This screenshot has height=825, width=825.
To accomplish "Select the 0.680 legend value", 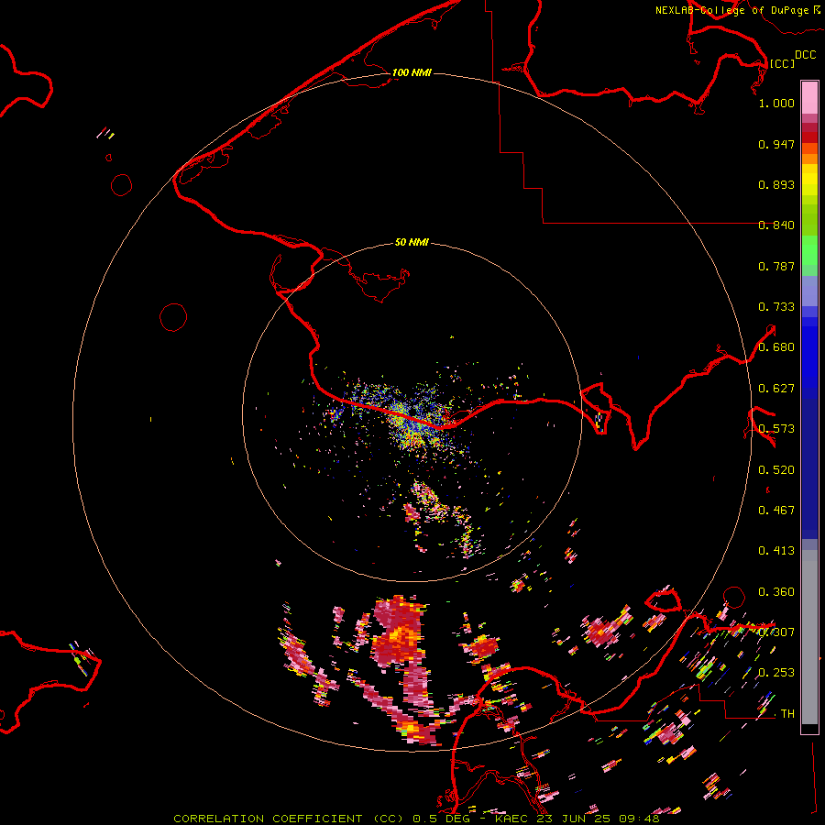I will tap(776, 347).
